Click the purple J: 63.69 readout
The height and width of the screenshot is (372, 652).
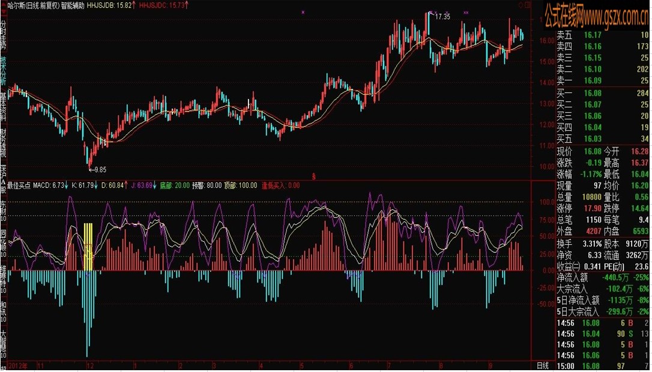141,185
